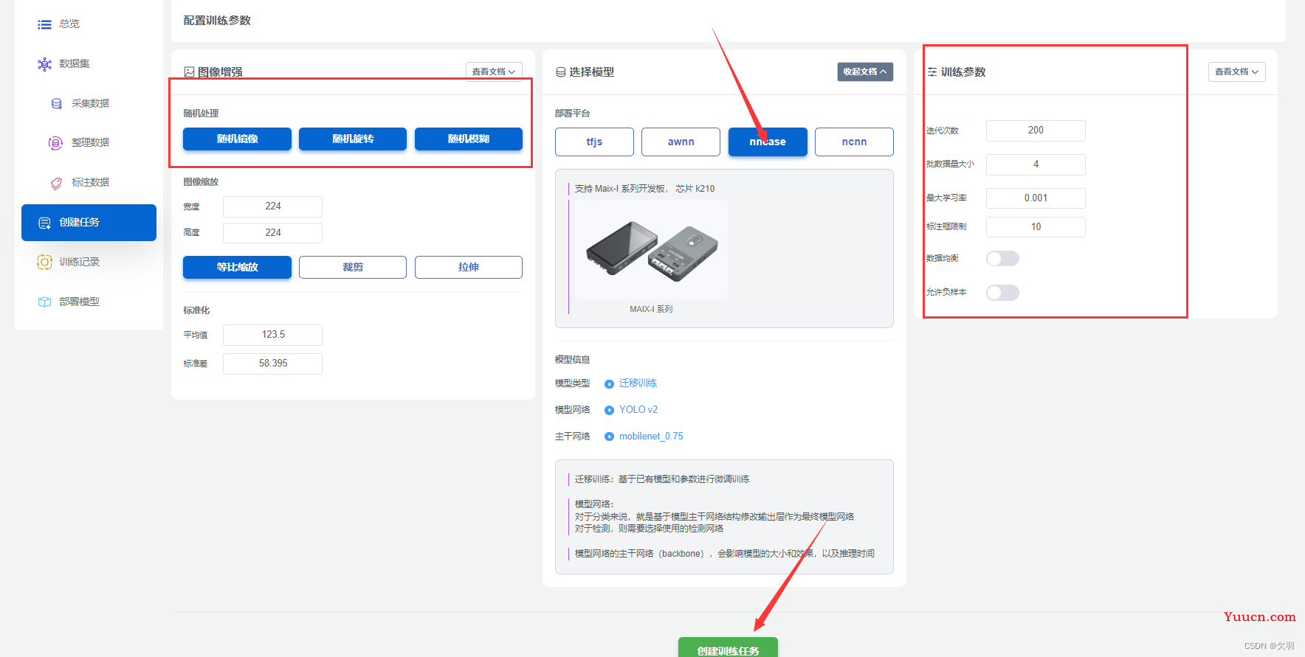Viewport: 1305px width, 657px height.
Task: Click the 整理数据 sidebar icon
Action: point(55,143)
